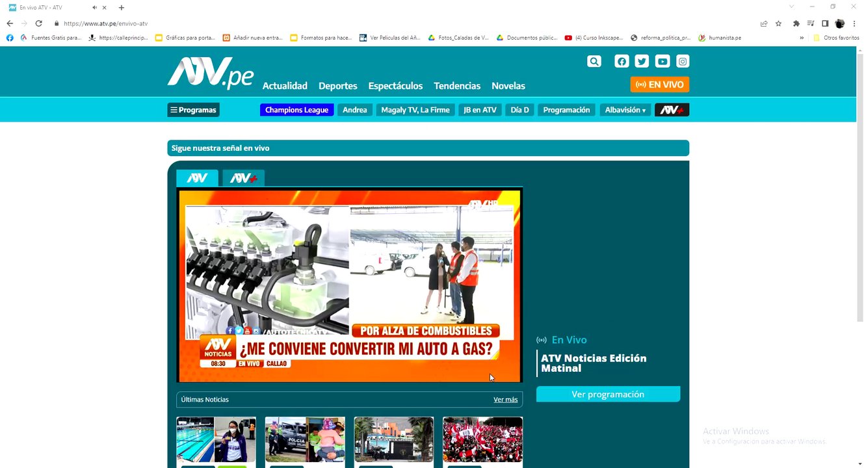The image size is (864, 468).
Task: Open Ver Peliculas del Año bookmark
Action: click(x=389, y=38)
